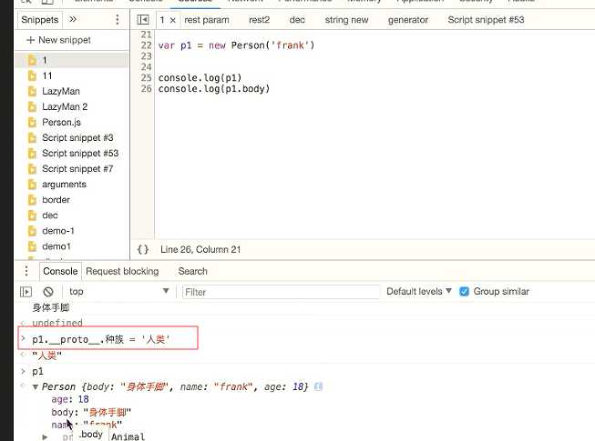Click the file icon next to border
Image resolution: width=595 pixels, height=441 pixels.
tap(32, 200)
